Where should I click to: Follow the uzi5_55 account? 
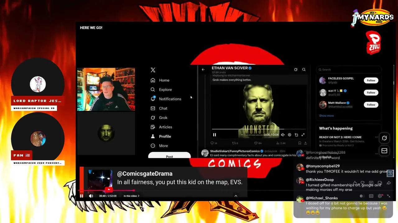(x=371, y=92)
